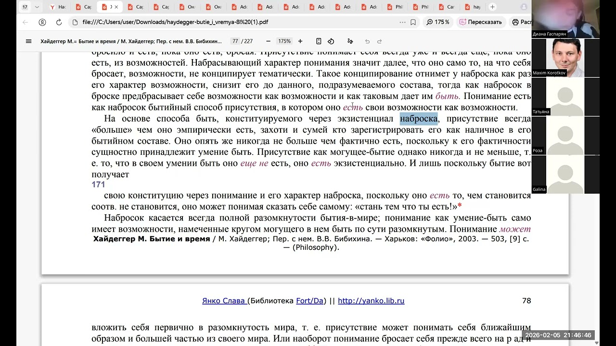
Task: Switch to the 'hay' tab
Action: (x=472, y=7)
